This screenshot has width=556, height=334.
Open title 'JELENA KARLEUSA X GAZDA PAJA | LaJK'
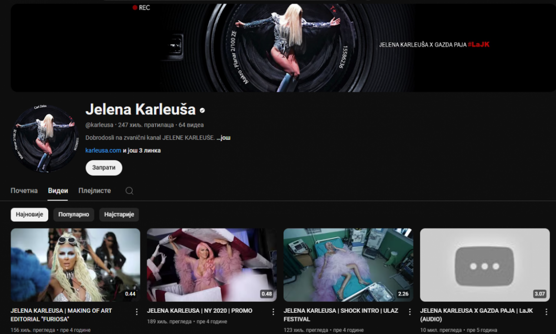(x=477, y=315)
